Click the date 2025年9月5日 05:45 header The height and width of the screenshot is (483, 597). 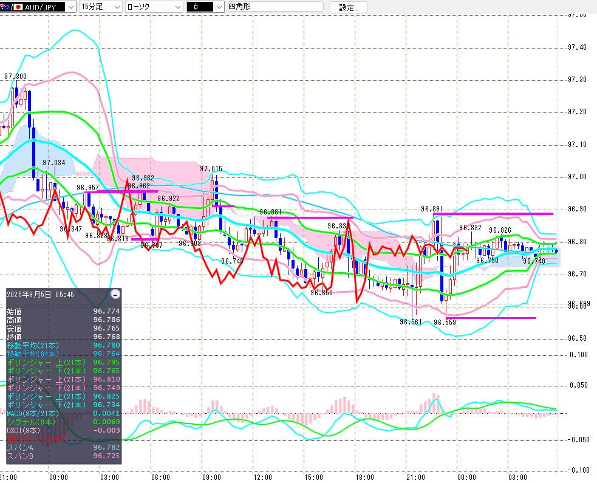[x=41, y=295]
